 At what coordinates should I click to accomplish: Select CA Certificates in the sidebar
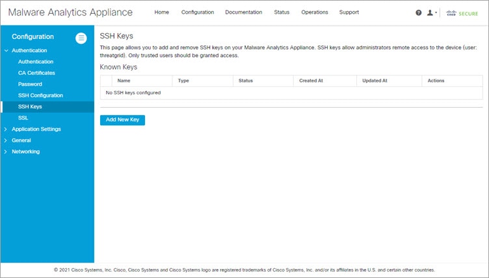[36, 73]
